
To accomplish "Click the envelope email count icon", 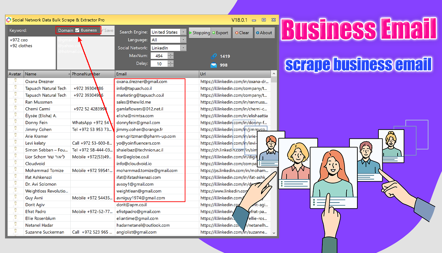I will (x=214, y=65).
